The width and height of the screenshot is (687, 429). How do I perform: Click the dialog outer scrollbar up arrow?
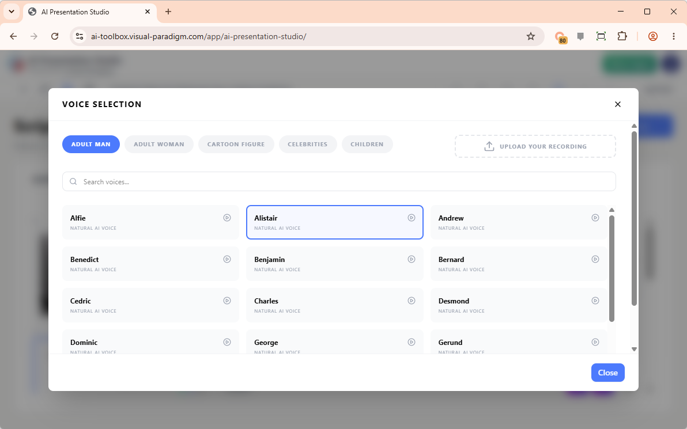[634, 126]
